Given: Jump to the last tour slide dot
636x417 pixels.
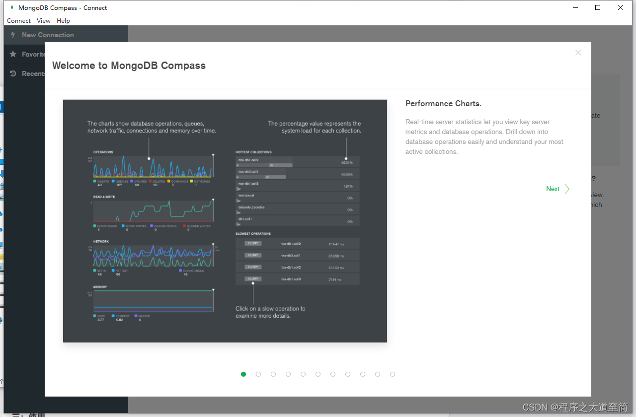Looking at the screenshot, I should (393, 374).
